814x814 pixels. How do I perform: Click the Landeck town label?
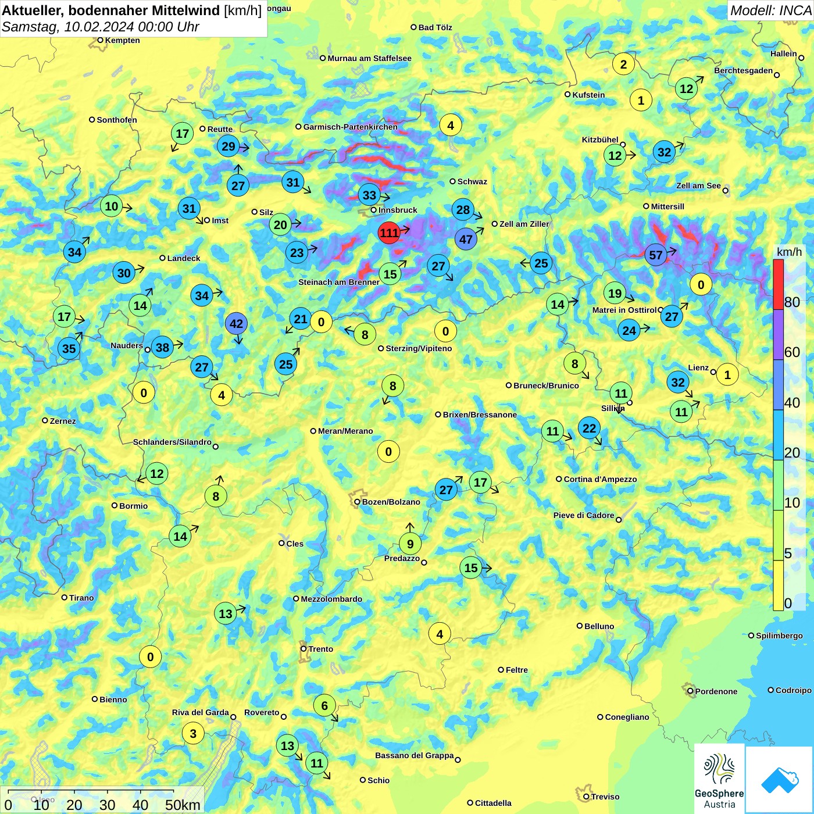pos(184,258)
